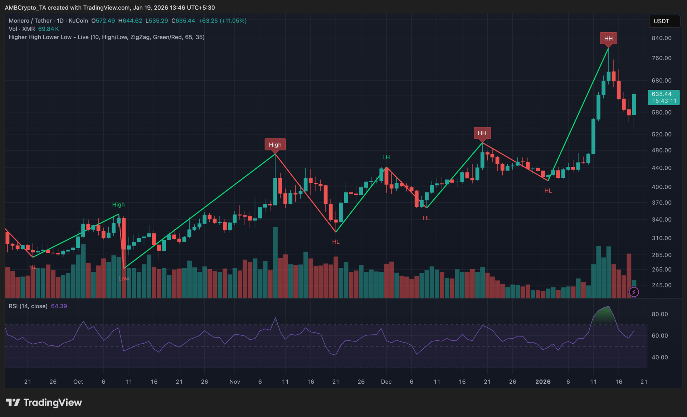Click the 840.00 price scale label

click(661, 38)
